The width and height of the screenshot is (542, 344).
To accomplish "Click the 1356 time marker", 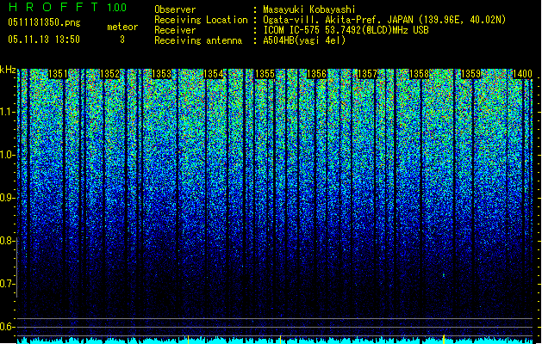I will [x=316, y=74].
